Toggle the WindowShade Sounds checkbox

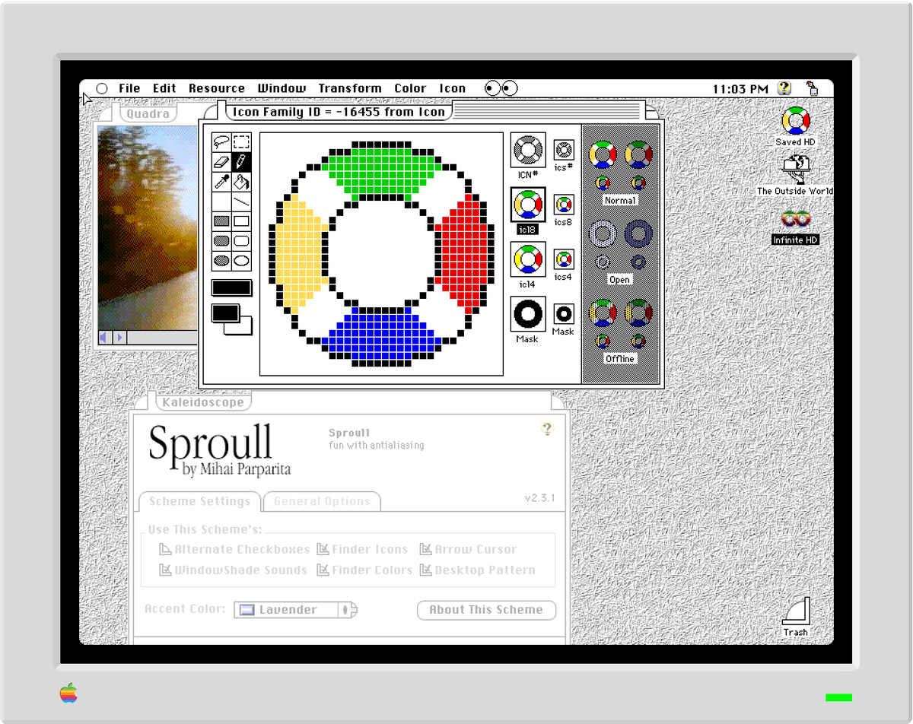(x=233, y=570)
